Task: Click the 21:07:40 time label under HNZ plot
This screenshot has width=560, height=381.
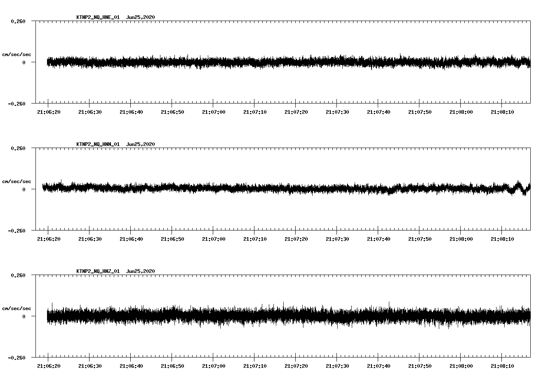Action: 379,366
